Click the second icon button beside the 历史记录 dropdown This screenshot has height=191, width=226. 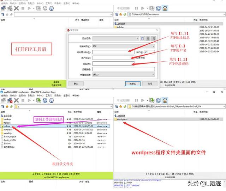click(148, 38)
